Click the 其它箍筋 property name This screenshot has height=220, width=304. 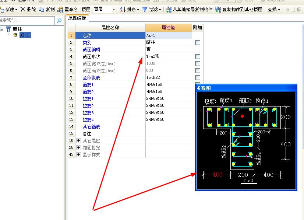pyautogui.click(x=92, y=127)
